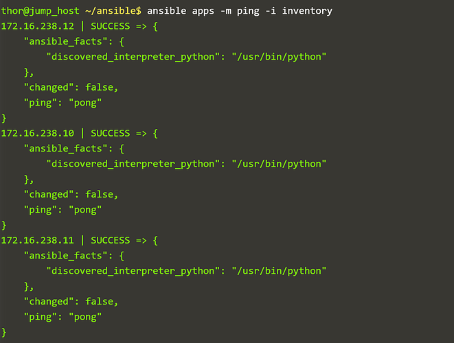
Task: Click the "pong" value for host 172.16.238.12
Action: coord(85,102)
